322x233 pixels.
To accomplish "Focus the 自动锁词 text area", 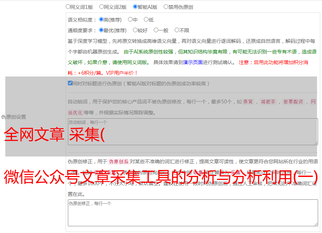I will 193,132.
